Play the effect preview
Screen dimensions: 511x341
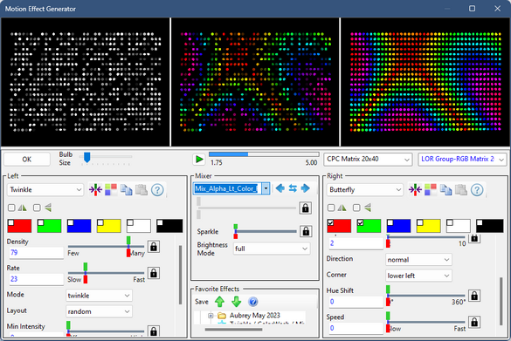tap(199, 160)
